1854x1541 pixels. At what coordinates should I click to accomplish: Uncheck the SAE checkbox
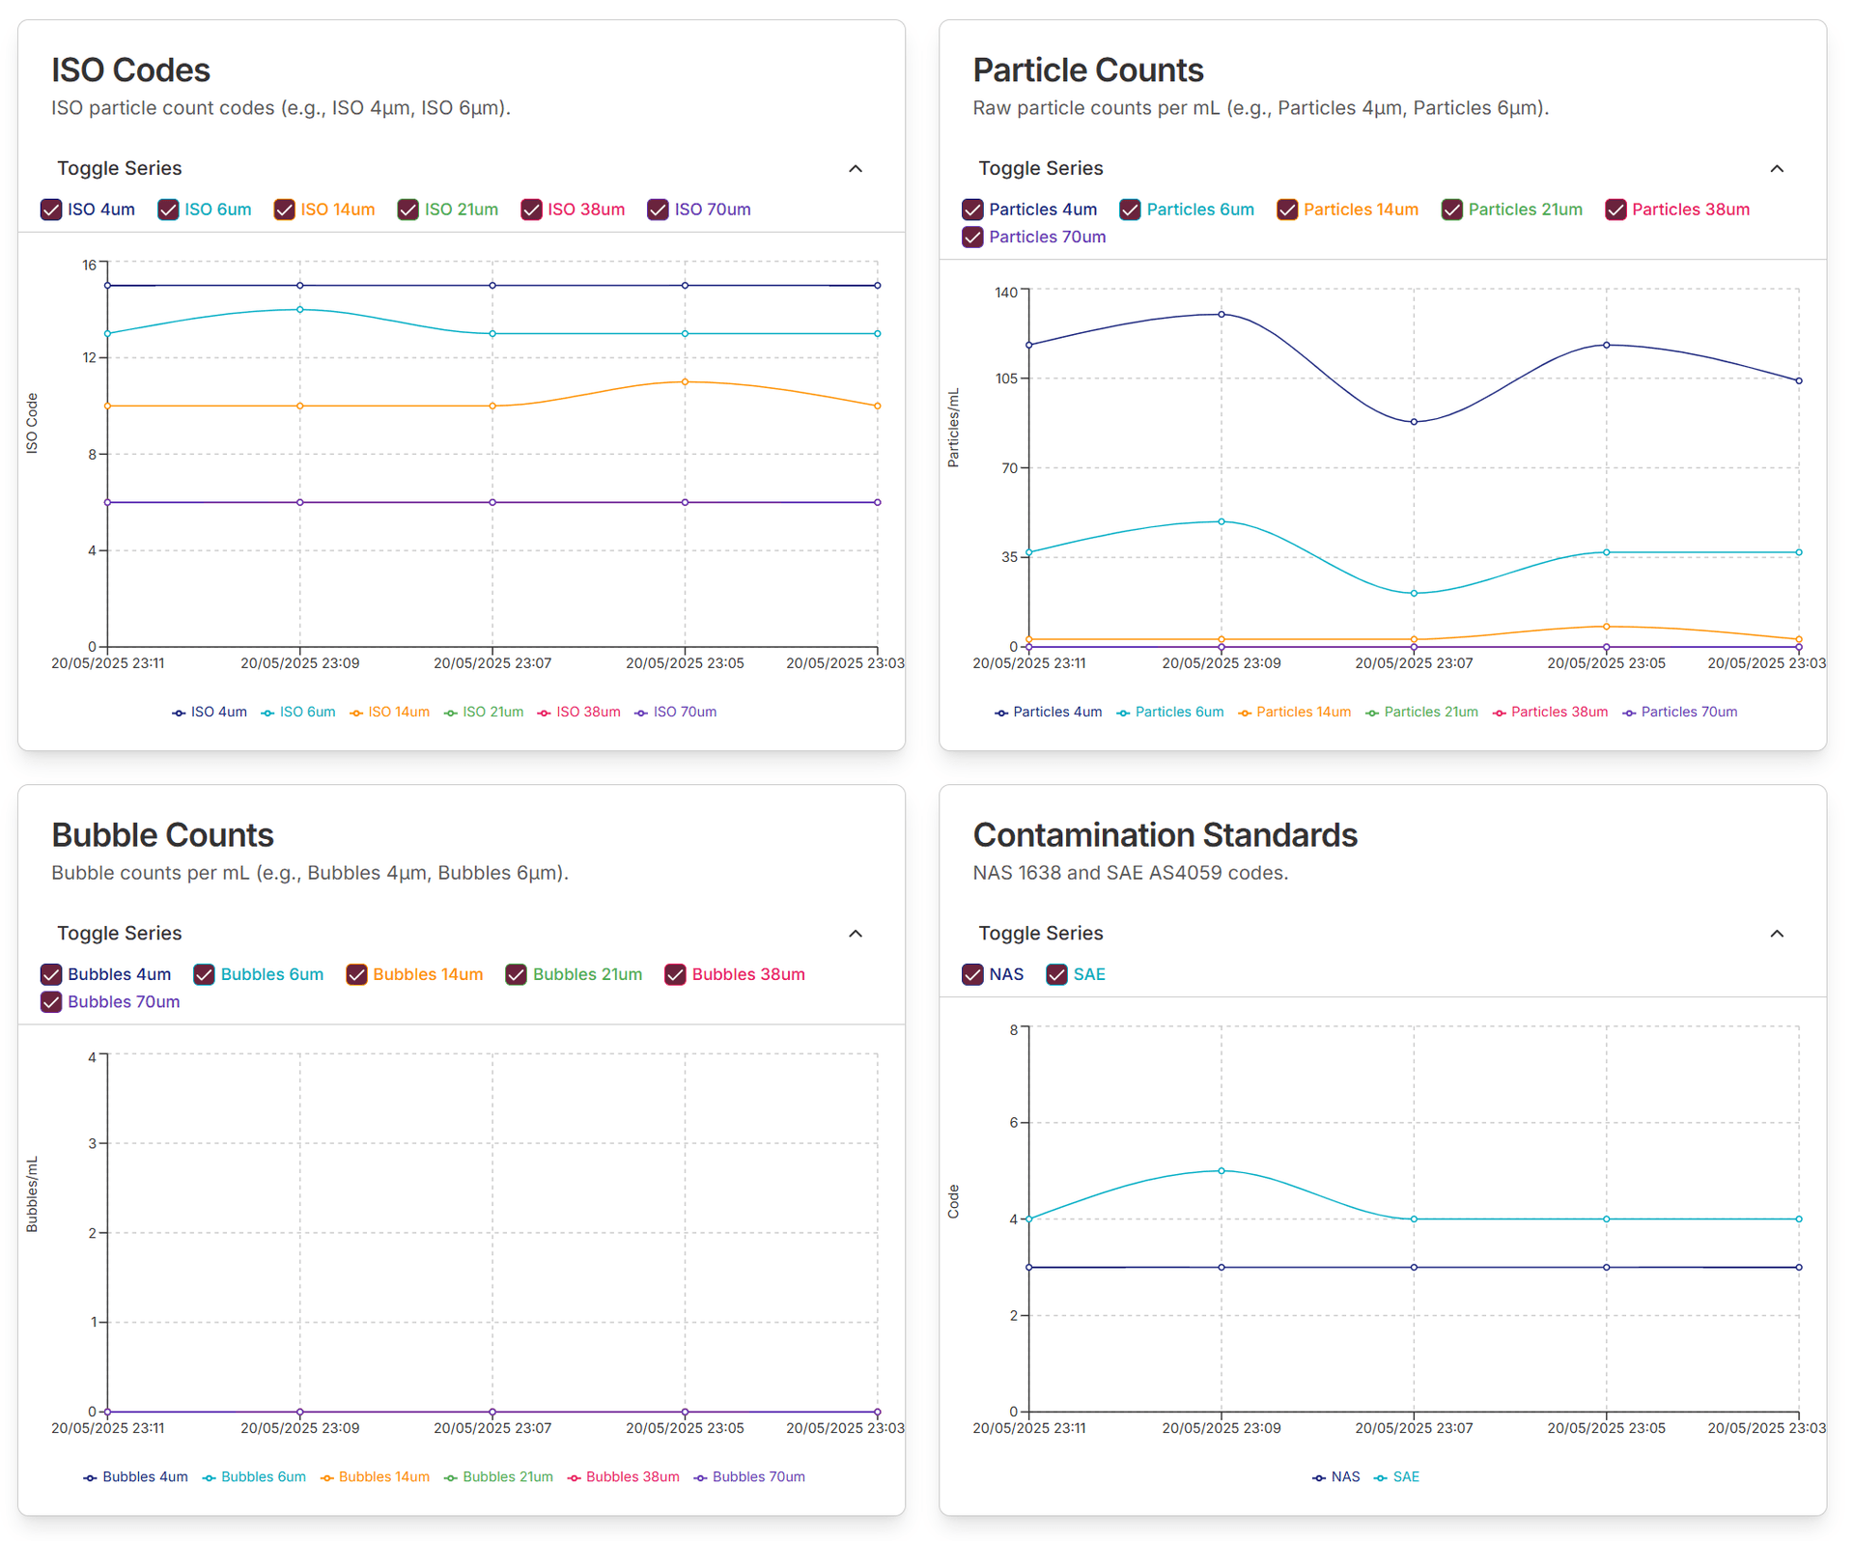pos(1055,974)
